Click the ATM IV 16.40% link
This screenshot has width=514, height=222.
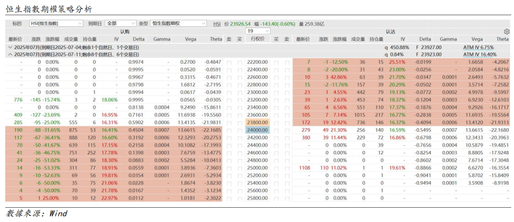click(x=480, y=54)
